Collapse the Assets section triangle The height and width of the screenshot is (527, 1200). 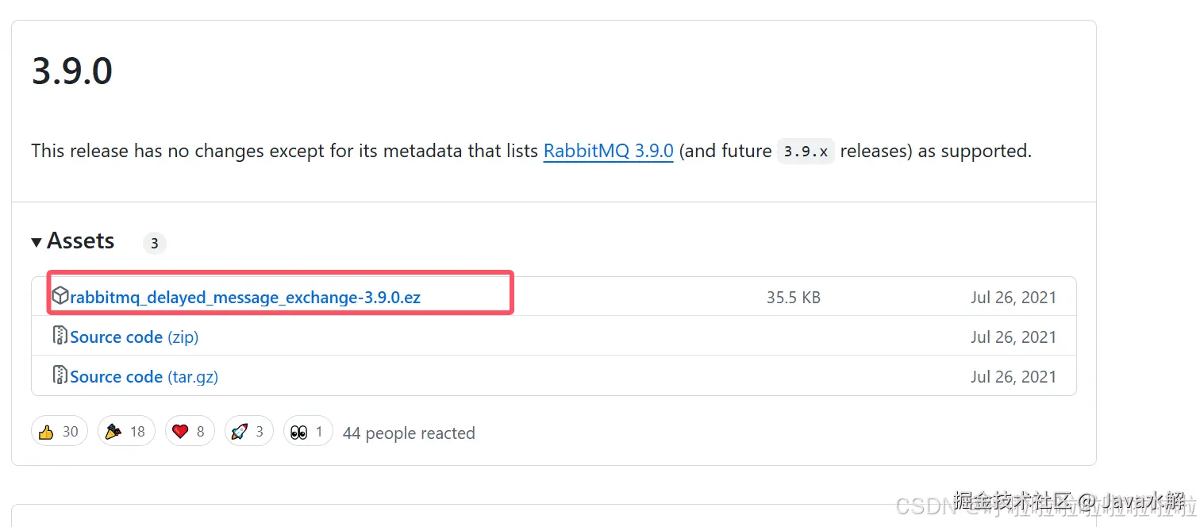(37, 242)
